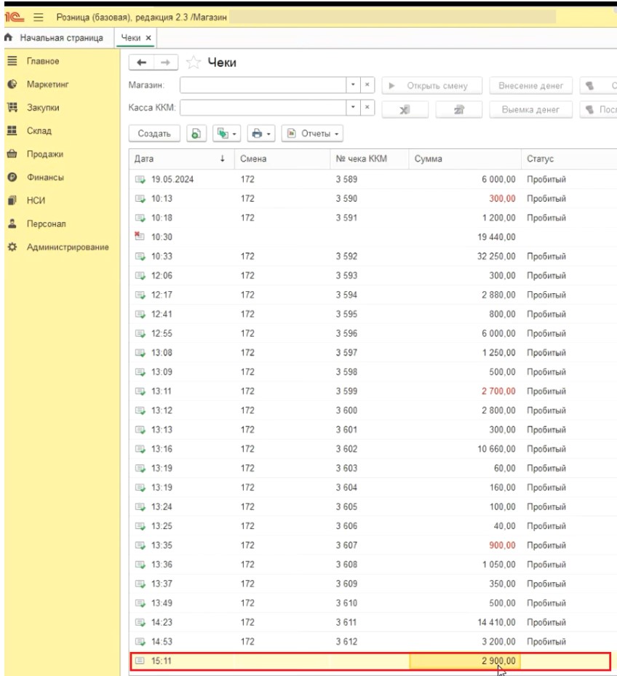Screen dimensions: 617x676
Task: Open the 1C hamburger main menu
Action: 38,16
